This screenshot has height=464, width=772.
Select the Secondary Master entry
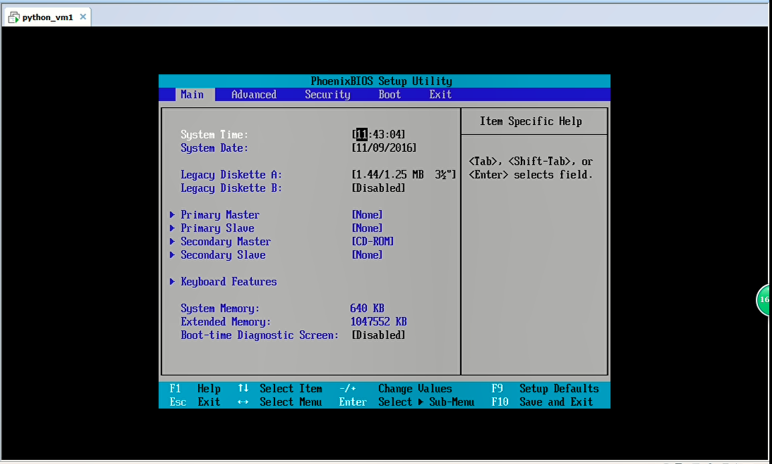point(226,241)
